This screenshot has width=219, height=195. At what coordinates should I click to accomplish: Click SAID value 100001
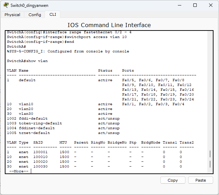[40, 152]
